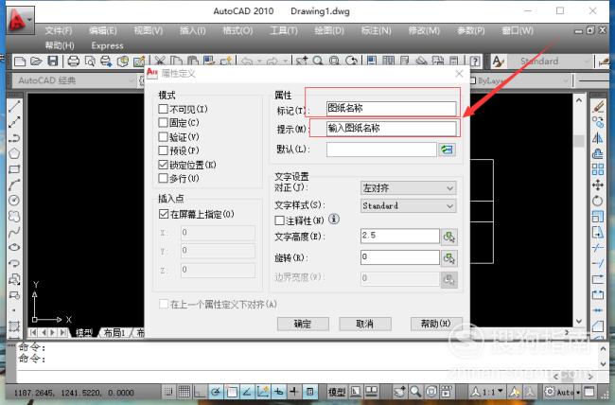This screenshot has width=615, height=405.
Task: Click the 确定 OK button
Action: coord(303,324)
